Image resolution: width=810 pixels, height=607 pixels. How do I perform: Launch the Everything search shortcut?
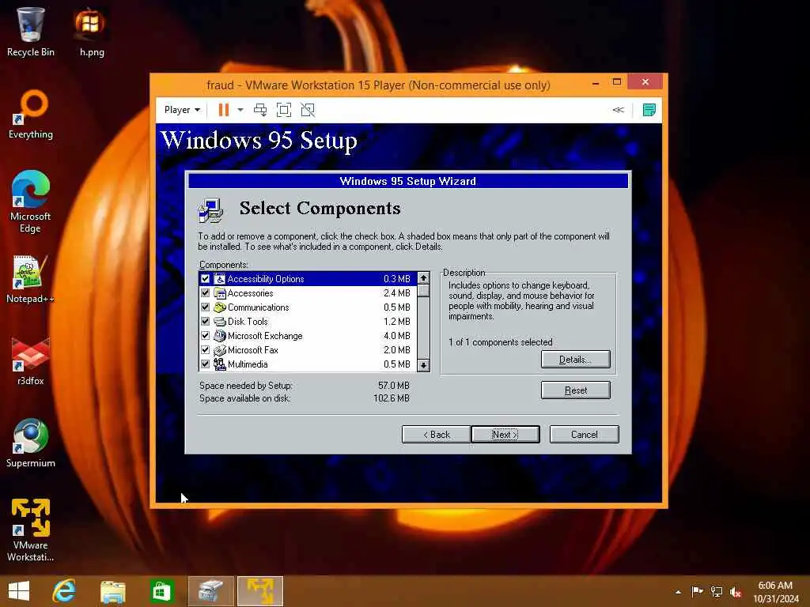pos(31,115)
